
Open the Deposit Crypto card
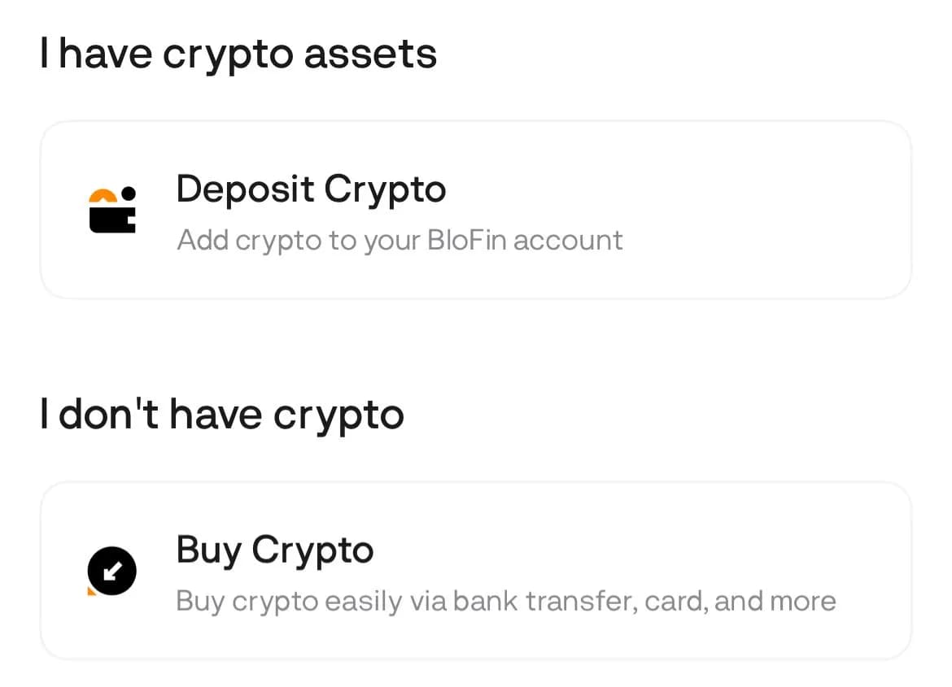point(475,210)
